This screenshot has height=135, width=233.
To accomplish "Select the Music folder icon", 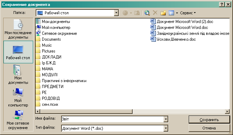I will pos(38,45).
